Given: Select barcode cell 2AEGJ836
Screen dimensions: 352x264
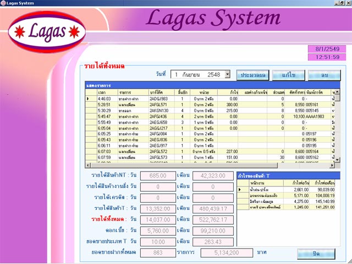Looking at the screenshot, I should click(162, 140).
